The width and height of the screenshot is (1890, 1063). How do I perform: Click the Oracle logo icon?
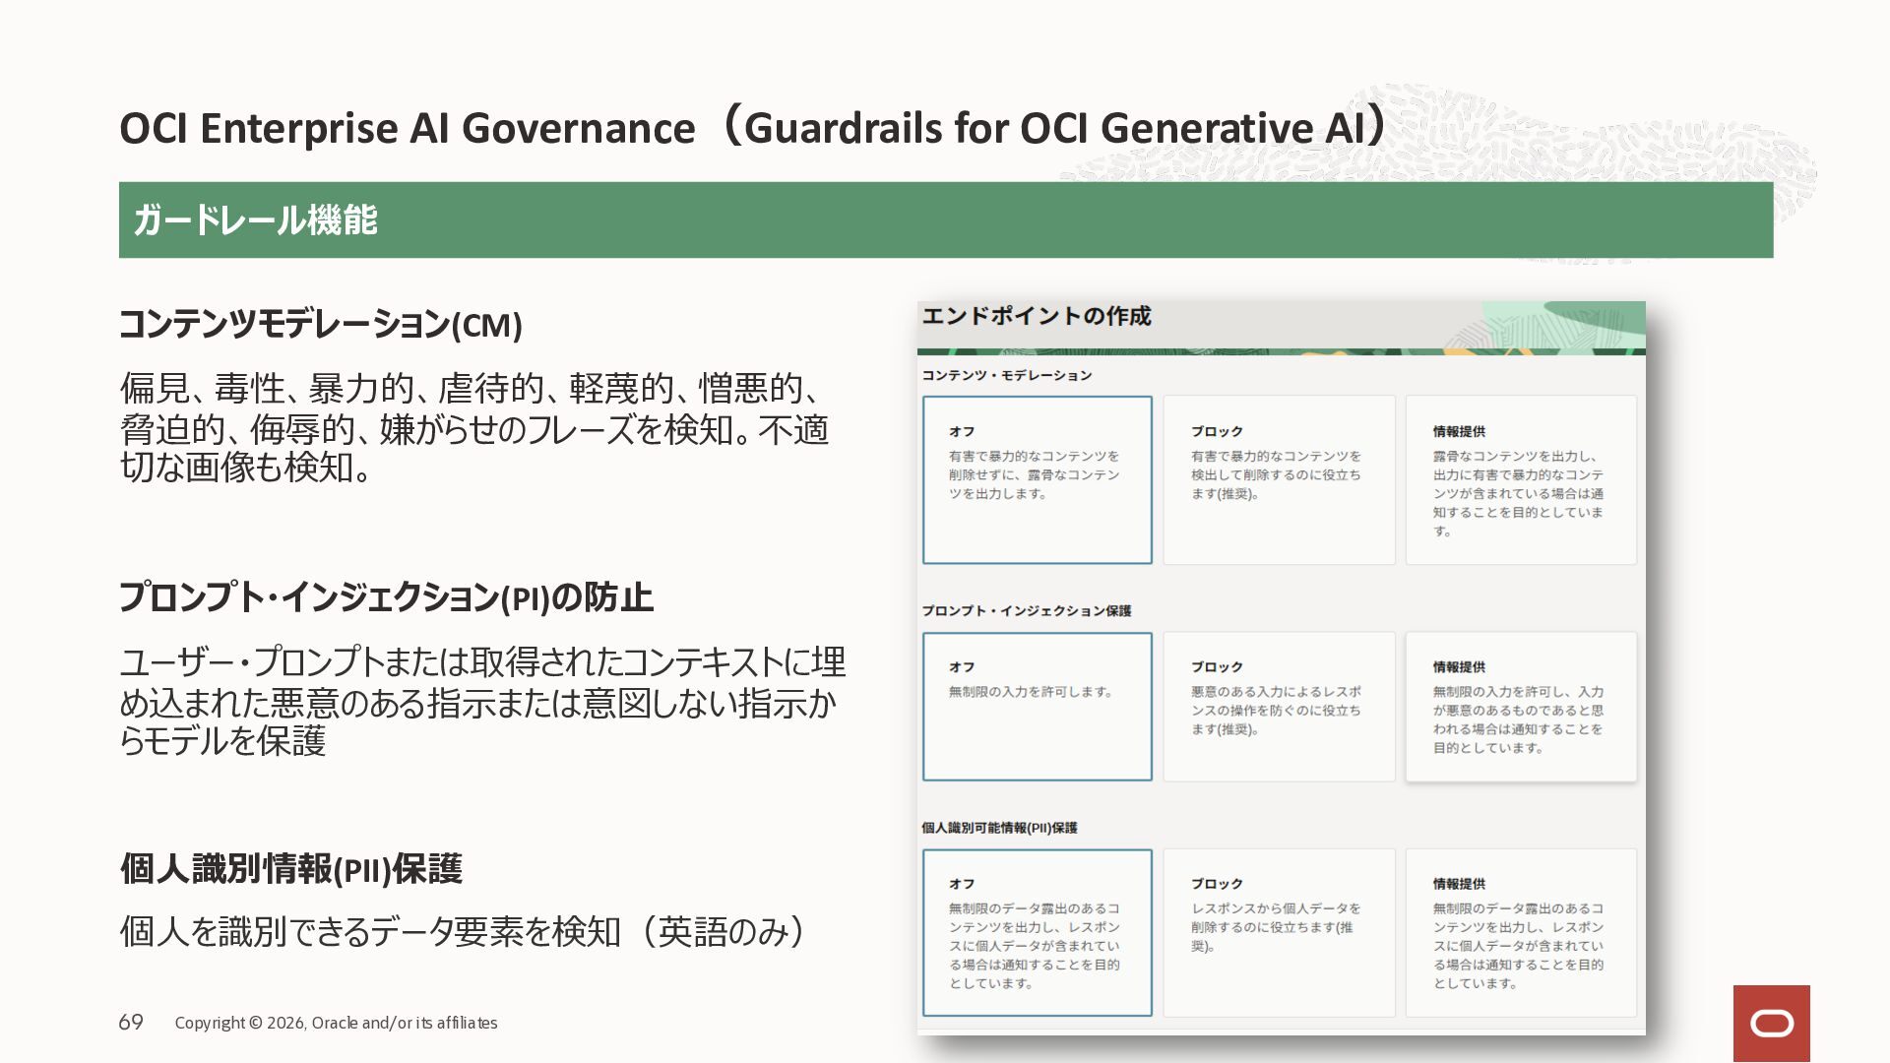[x=1771, y=1024]
